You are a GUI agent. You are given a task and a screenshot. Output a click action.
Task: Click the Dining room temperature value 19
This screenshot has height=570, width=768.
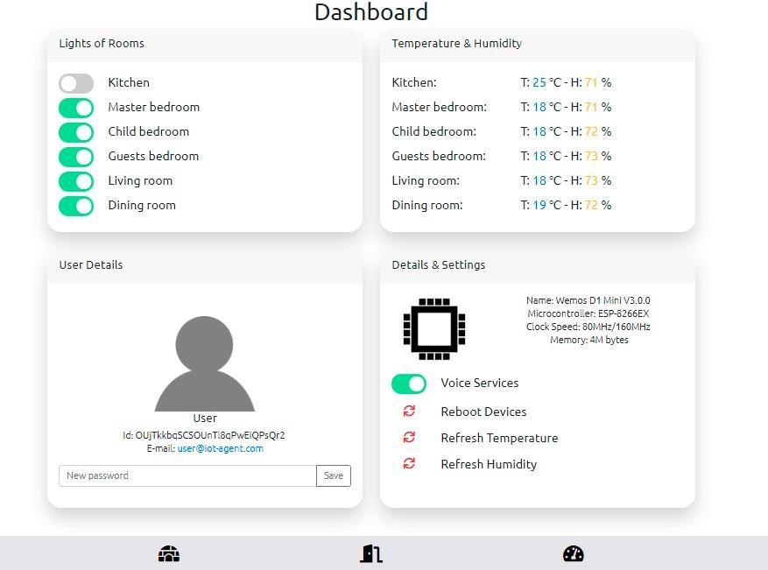tap(539, 205)
